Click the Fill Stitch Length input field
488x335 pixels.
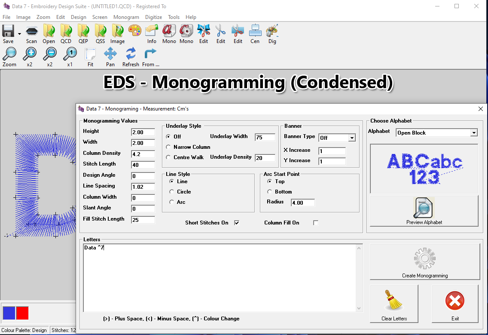[x=143, y=220]
